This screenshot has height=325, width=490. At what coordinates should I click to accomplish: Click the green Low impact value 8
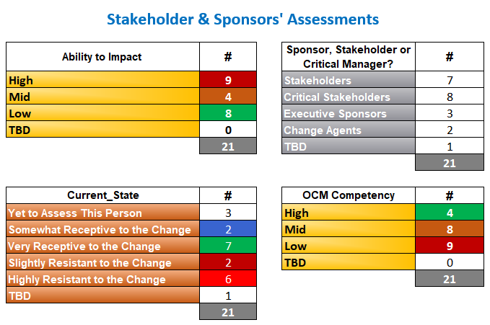coord(228,112)
